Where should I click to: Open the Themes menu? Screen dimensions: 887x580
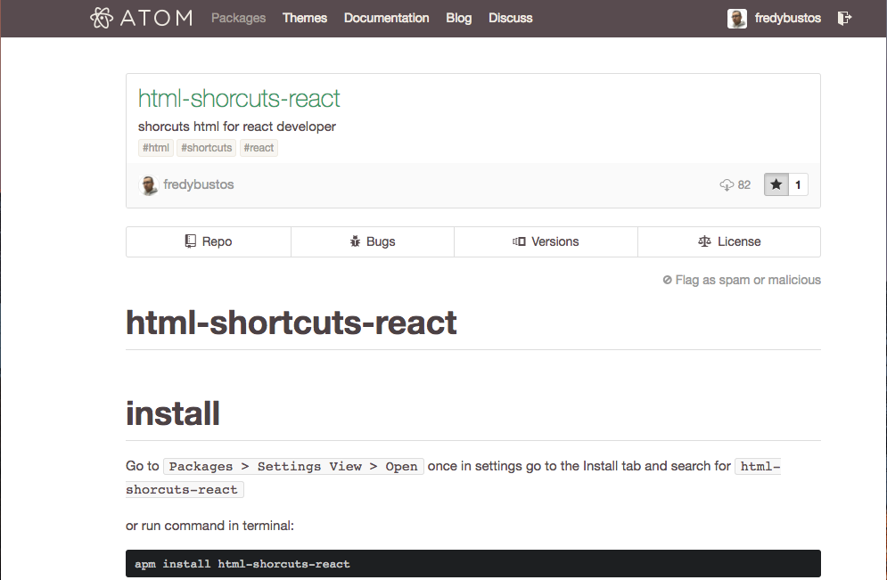click(304, 18)
